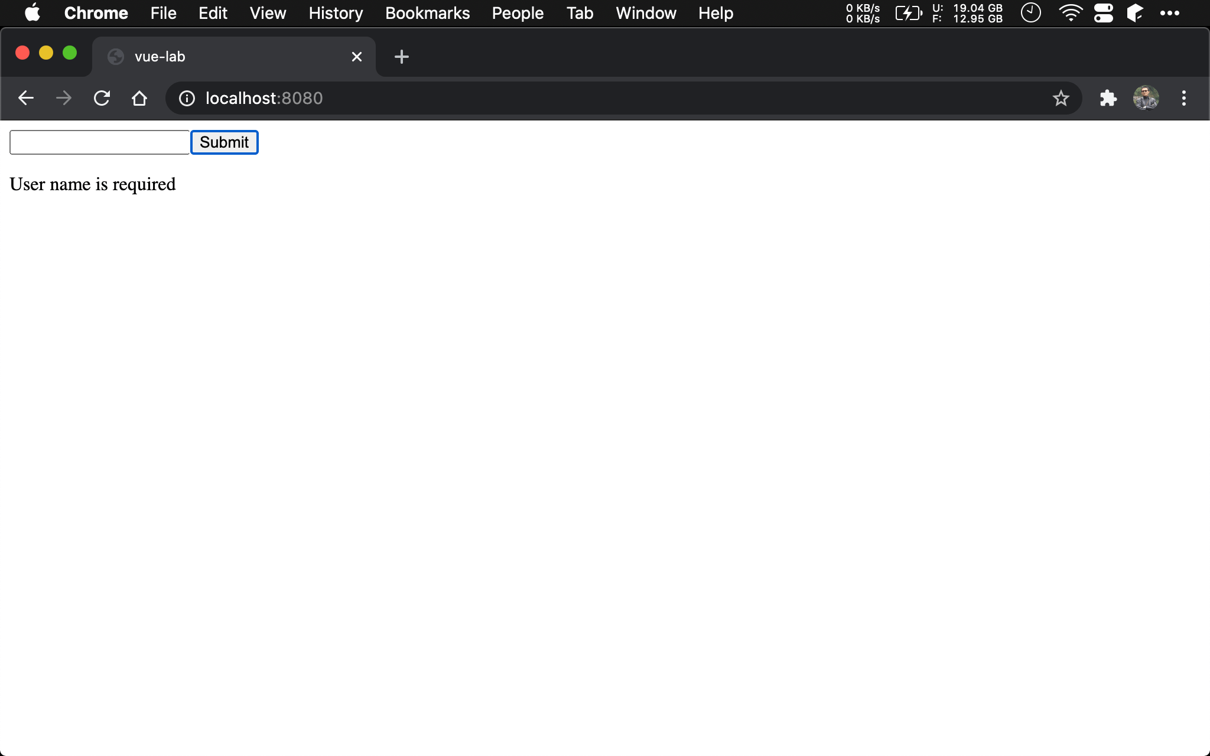The width and height of the screenshot is (1210, 756).
Task: Open the Extensions puzzle icon
Action: (x=1108, y=98)
